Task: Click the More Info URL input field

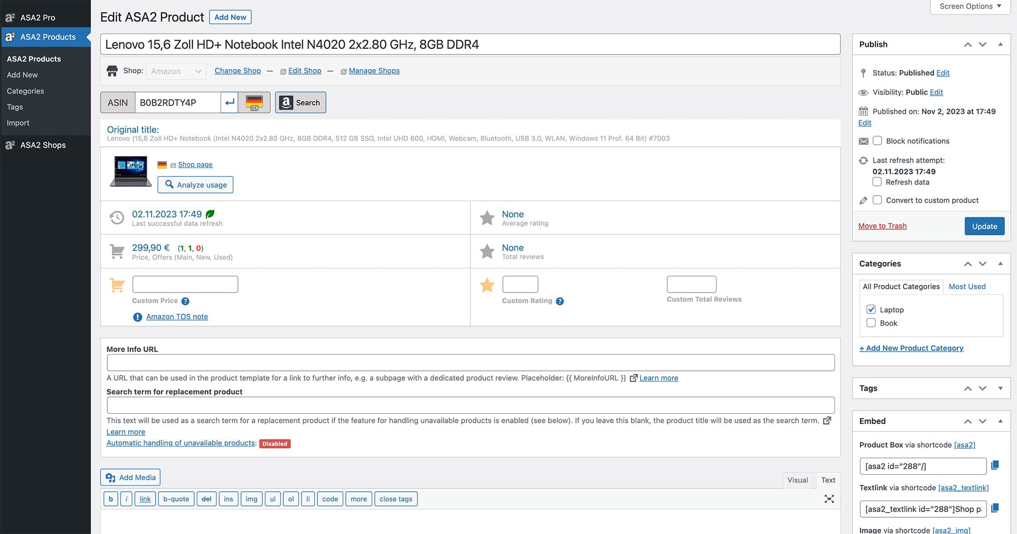Action: pos(470,363)
